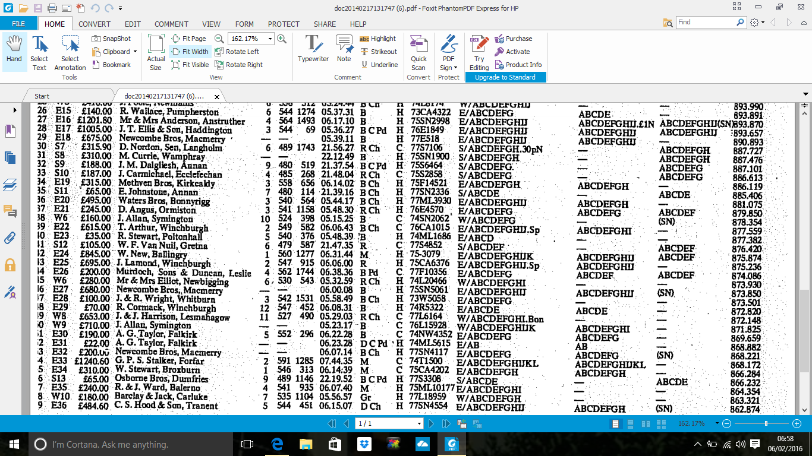
Task: Select the Typewriter tool
Action: click(x=313, y=49)
